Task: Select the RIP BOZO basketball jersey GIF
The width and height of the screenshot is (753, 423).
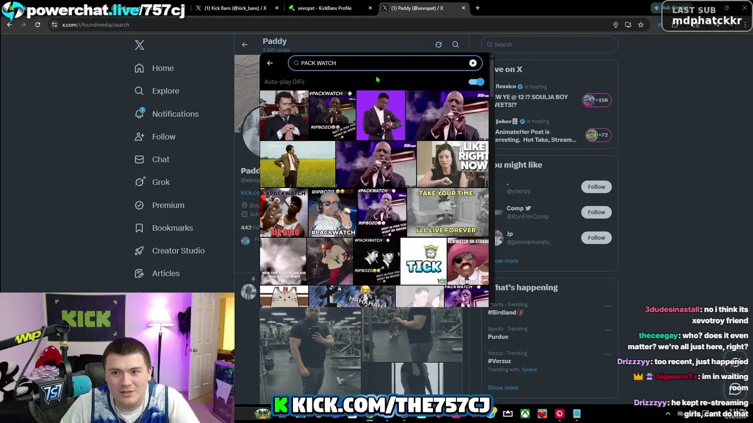Action: 284,212
